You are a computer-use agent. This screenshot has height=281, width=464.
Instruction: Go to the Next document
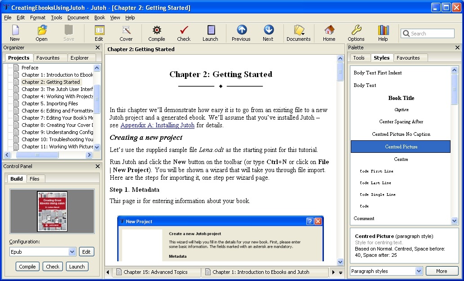coord(268,33)
